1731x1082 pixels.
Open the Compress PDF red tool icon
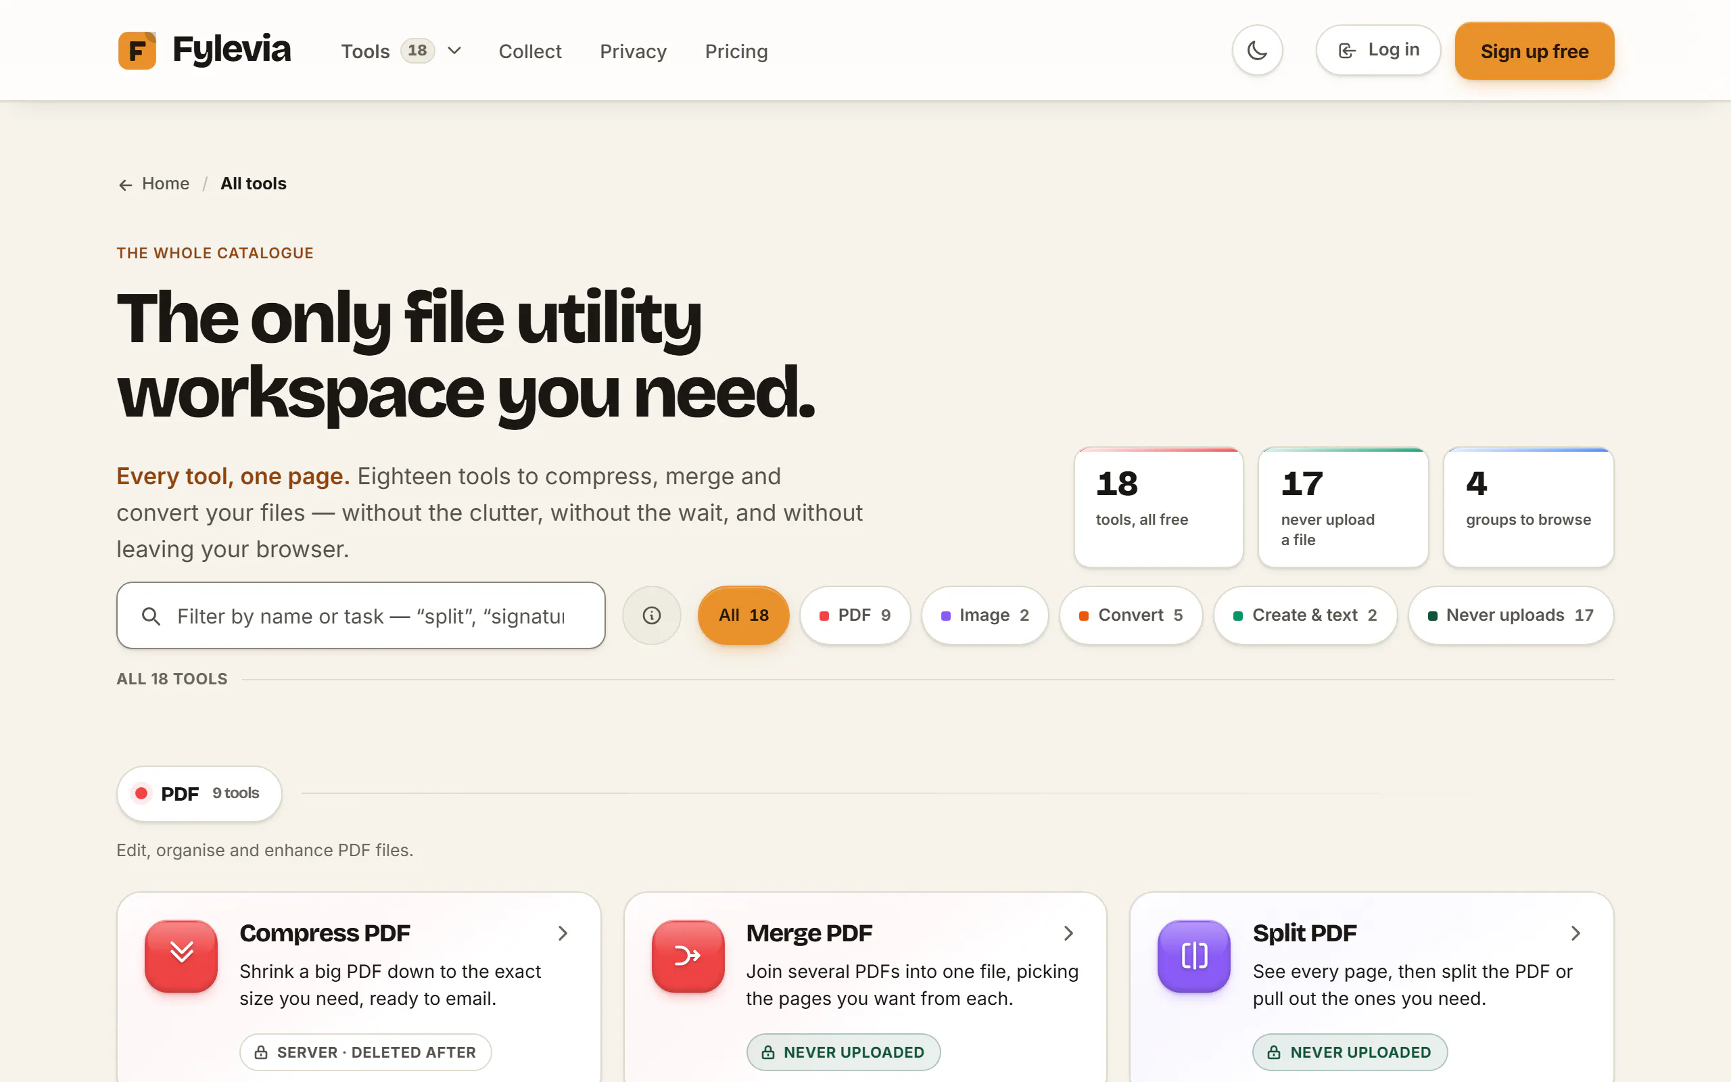(181, 956)
